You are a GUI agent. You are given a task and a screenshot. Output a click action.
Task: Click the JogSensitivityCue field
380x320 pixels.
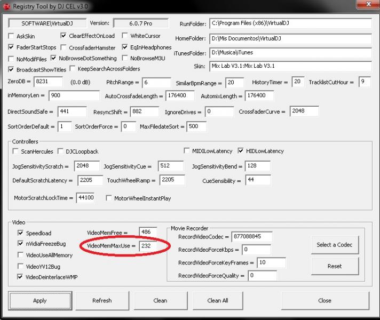point(171,166)
